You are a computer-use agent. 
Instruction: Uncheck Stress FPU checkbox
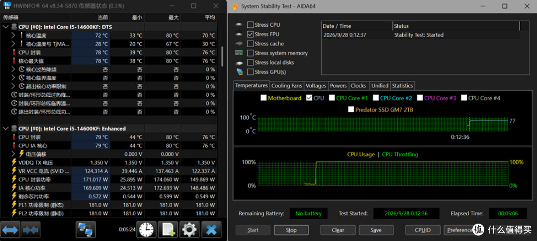(x=250, y=34)
